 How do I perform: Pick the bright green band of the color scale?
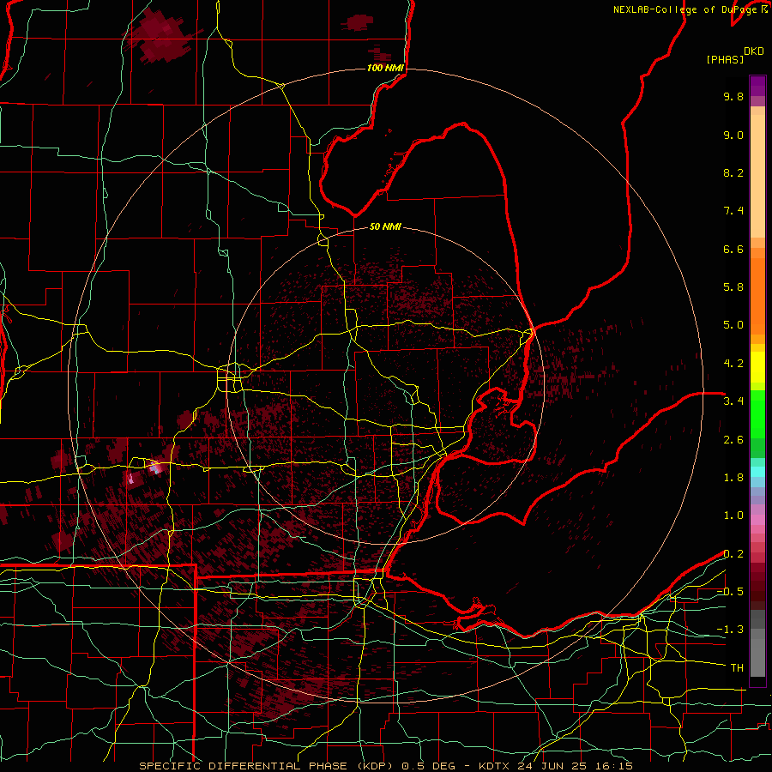pyautogui.click(x=757, y=414)
